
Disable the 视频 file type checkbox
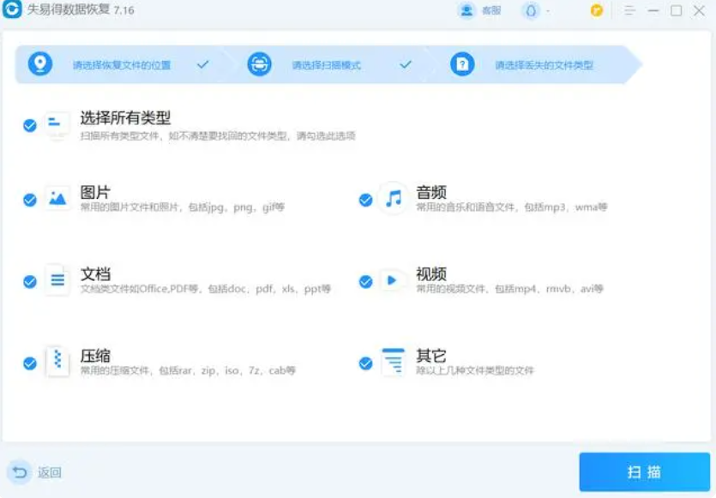(366, 281)
